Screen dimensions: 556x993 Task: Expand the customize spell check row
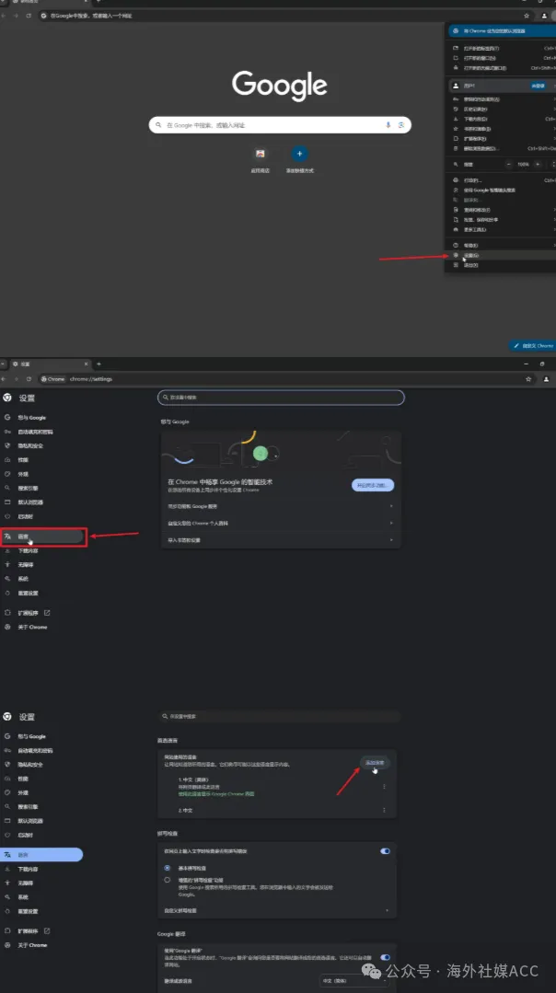pyautogui.click(x=277, y=910)
